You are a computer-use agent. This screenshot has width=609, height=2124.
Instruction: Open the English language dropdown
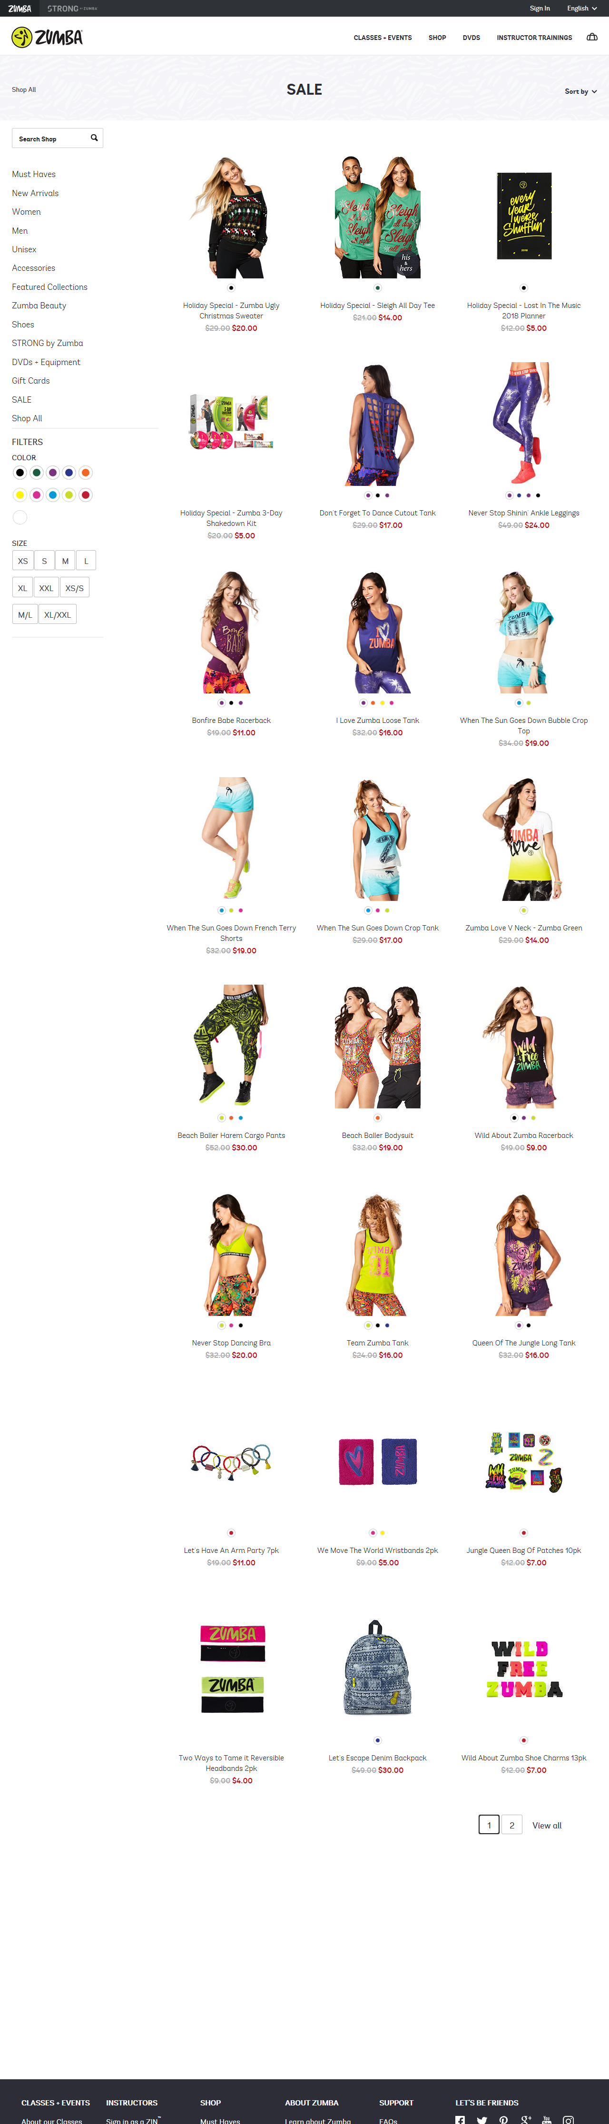[x=582, y=8]
